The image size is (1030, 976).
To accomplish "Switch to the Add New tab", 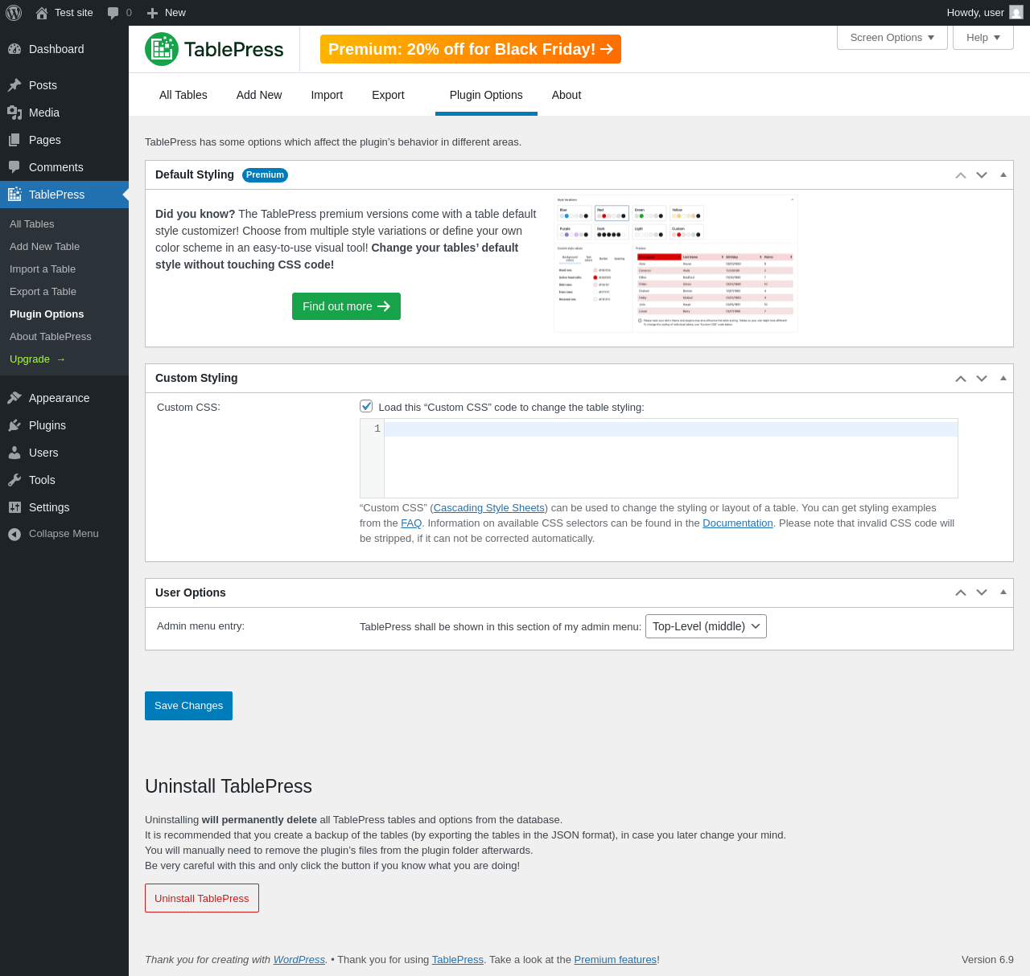I will pyautogui.click(x=259, y=95).
